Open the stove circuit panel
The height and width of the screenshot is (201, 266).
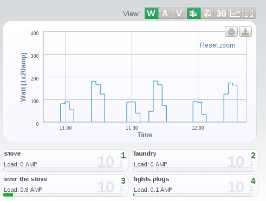pos(66,160)
